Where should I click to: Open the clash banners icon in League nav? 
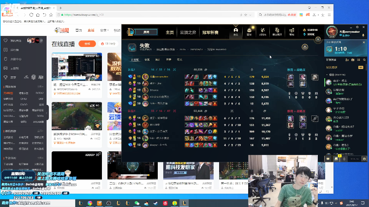point(277,32)
